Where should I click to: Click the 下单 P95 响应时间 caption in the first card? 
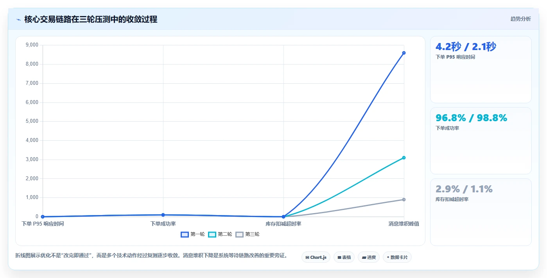point(455,57)
